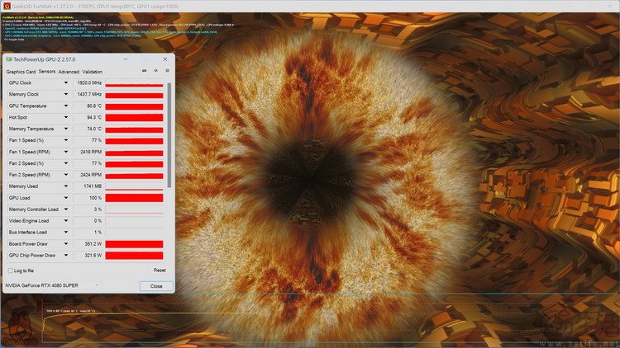Image resolution: width=620 pixels, height=348 pixels.
Task: Click the 1920.0 MHz GPU clock value
Action: point(88,82)
